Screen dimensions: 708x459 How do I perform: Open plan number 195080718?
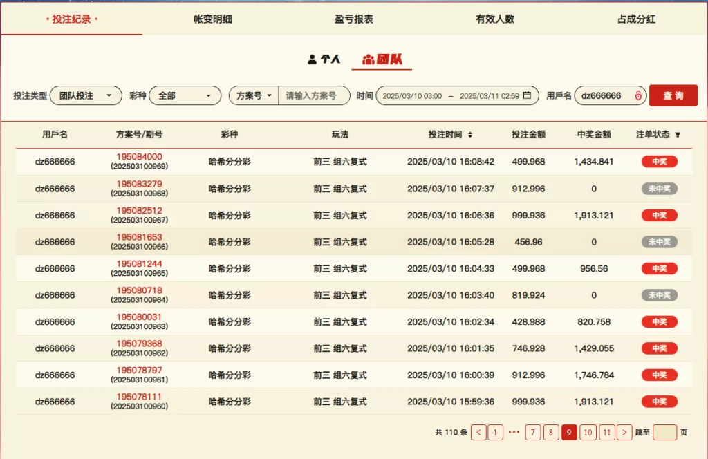[x=139, y=290]
